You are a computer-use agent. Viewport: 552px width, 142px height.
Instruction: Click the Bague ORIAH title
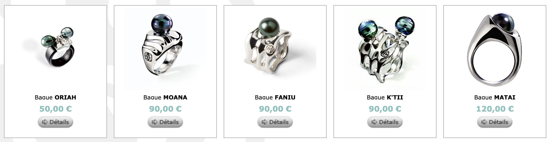pos(55,97)
